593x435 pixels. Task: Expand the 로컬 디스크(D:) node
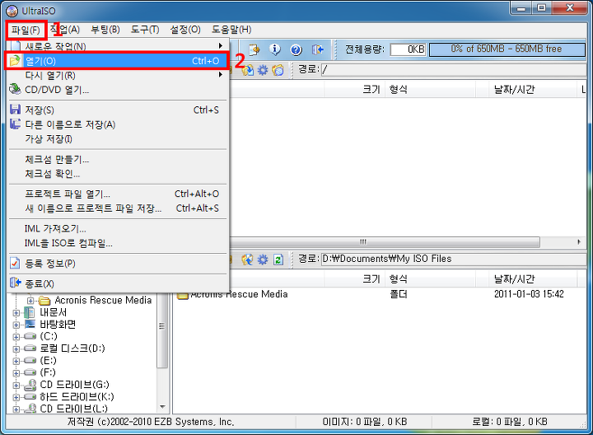tap(16, 348)
